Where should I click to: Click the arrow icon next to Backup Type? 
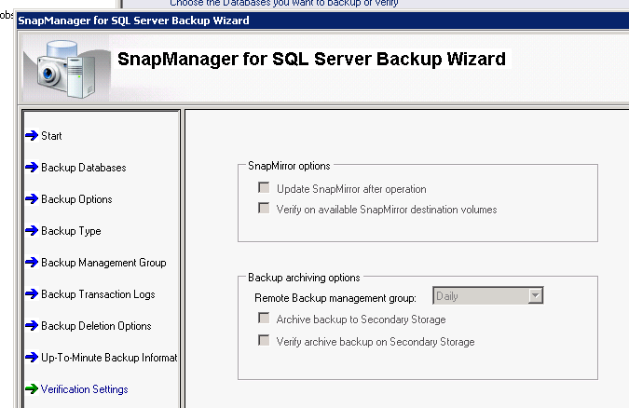tap(32, 231)
